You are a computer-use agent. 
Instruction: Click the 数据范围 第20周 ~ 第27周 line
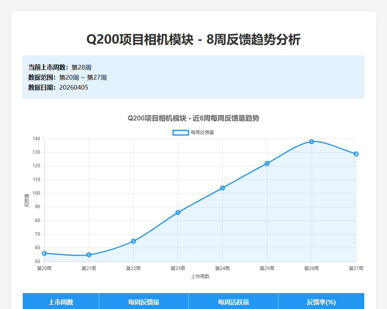(67, 77)
